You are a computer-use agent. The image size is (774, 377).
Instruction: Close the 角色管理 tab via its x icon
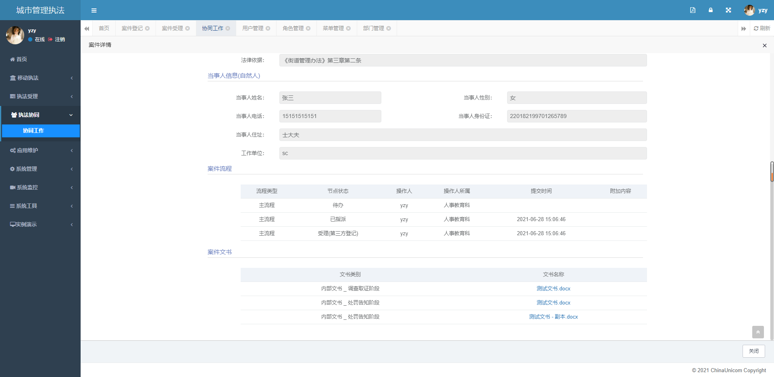(x=308, y=28)
